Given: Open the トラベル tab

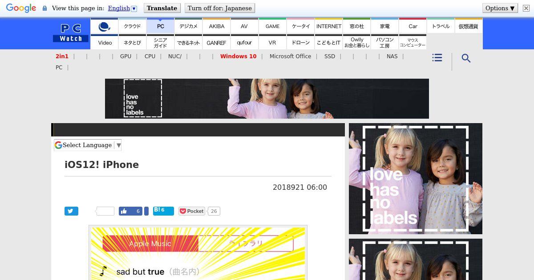Looking at the screenshot, I should click(441, 26).
